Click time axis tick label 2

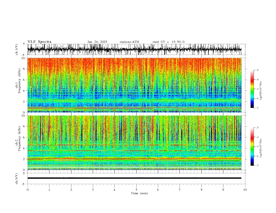[x=71, y=190]
